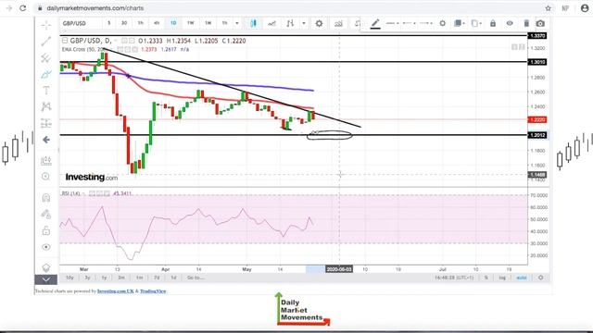The image size is (593, 333).
Task: Show the object tree layers icon
Action: point(46,267)
